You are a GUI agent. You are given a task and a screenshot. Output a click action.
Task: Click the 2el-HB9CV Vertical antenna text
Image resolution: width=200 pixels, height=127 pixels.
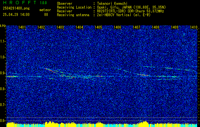(x=124, y=15)
